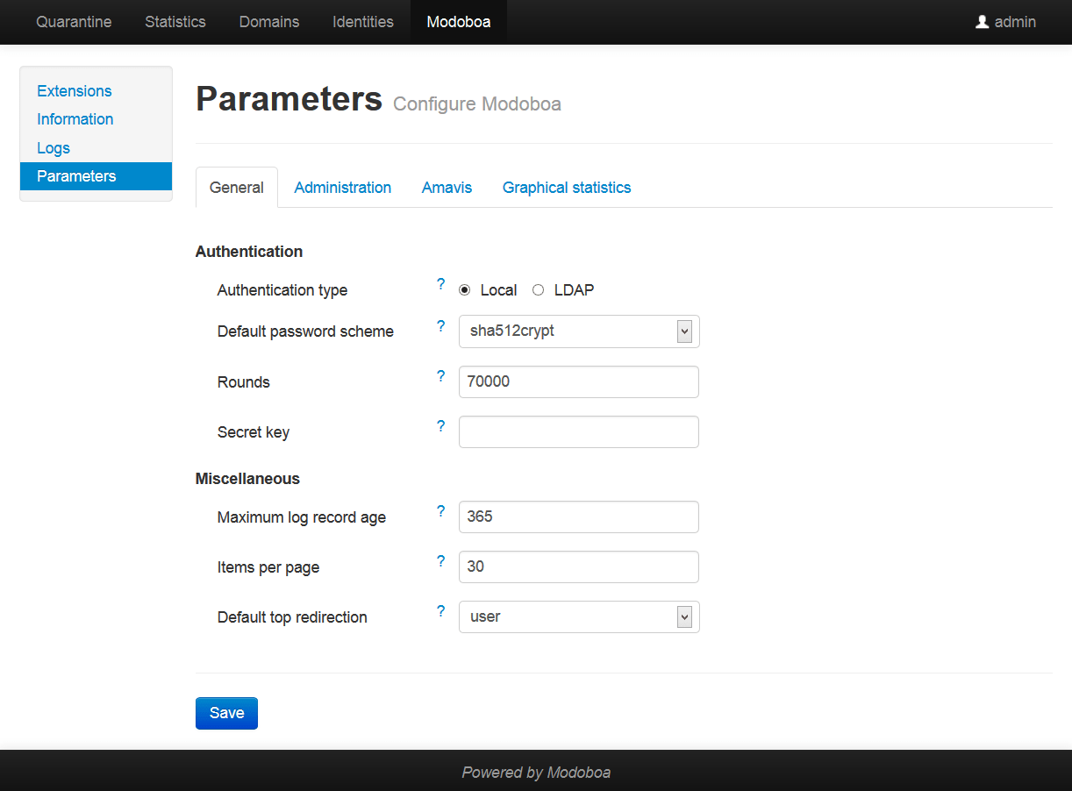1072x791 pixels.
Task: Switch to the Administration tab
Action: [x=342, y=187]
